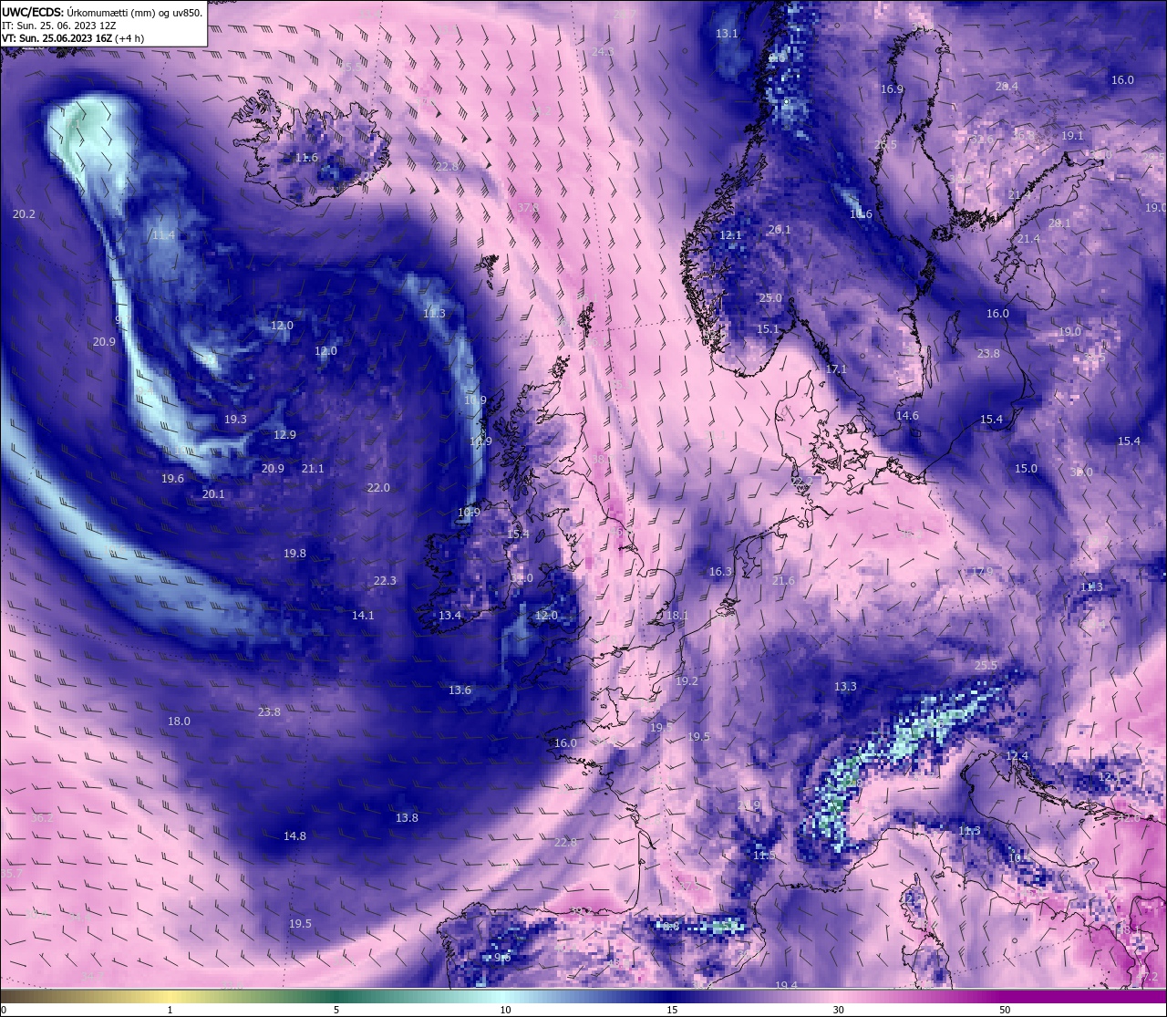Click the colour scale tick labelled 15

pyautogui.click(x=672, y=1010)
